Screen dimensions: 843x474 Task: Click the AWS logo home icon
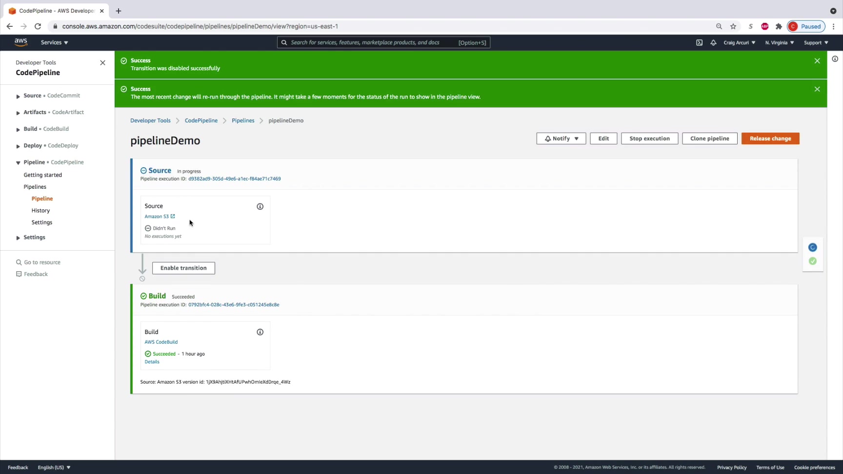(x=20, y=42)
